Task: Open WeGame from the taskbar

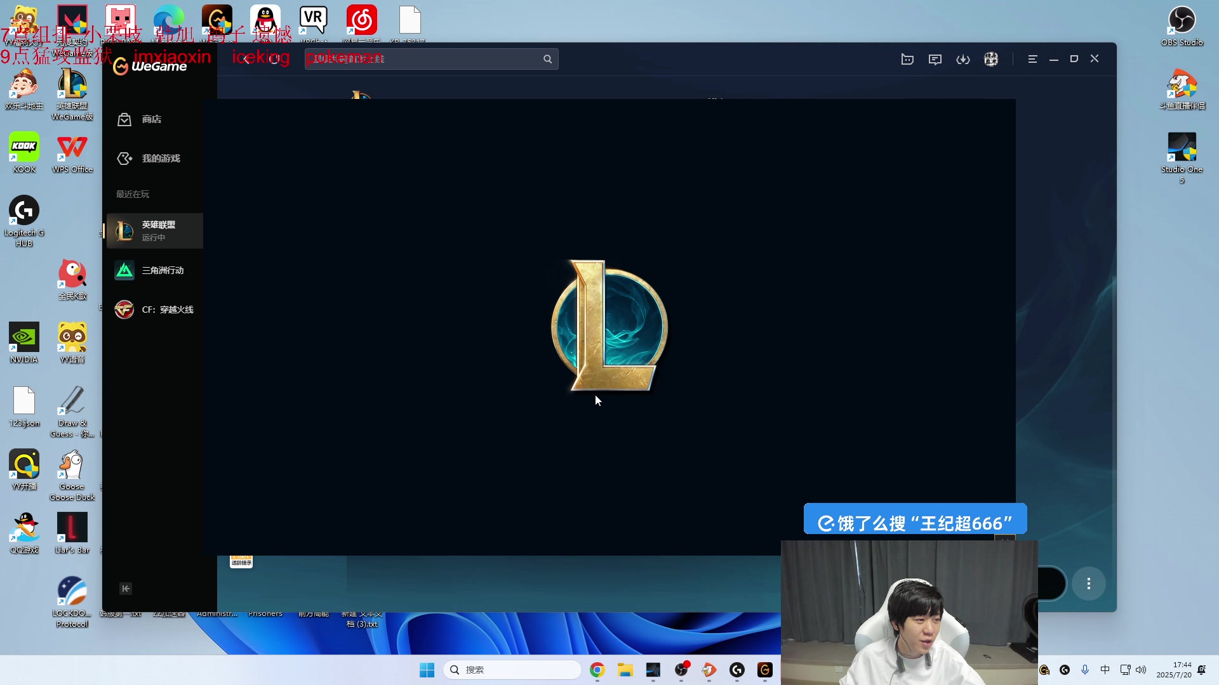Action: coord(764,670)
